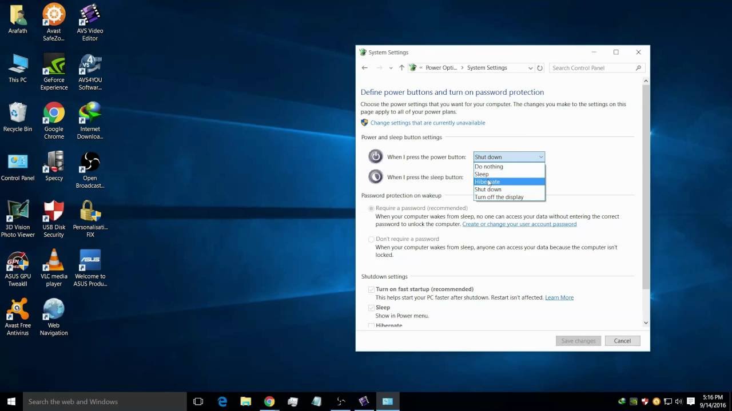This screenshot has width=732, height=411.
Task: Select ASUS GPU TweakII shortcut
Action: click(18, 268)
